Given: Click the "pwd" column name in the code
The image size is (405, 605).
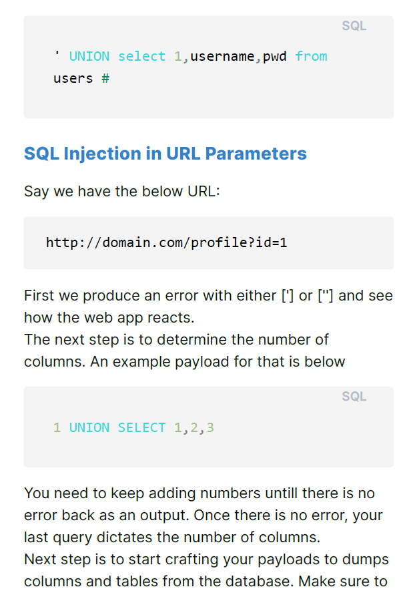Looking at the screenshot, I should (275, 56).
